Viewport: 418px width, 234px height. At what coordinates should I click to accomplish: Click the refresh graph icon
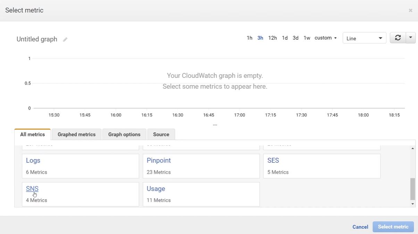[398, 38]
